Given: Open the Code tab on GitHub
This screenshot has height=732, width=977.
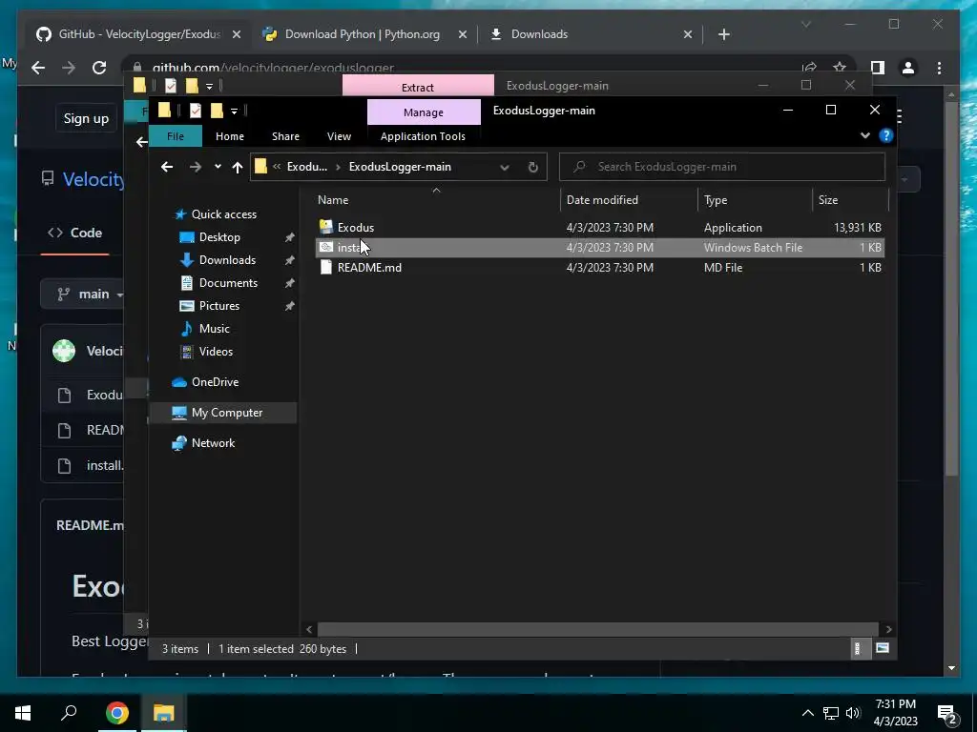Looking at the screenshot, I should tap(75, 233).
